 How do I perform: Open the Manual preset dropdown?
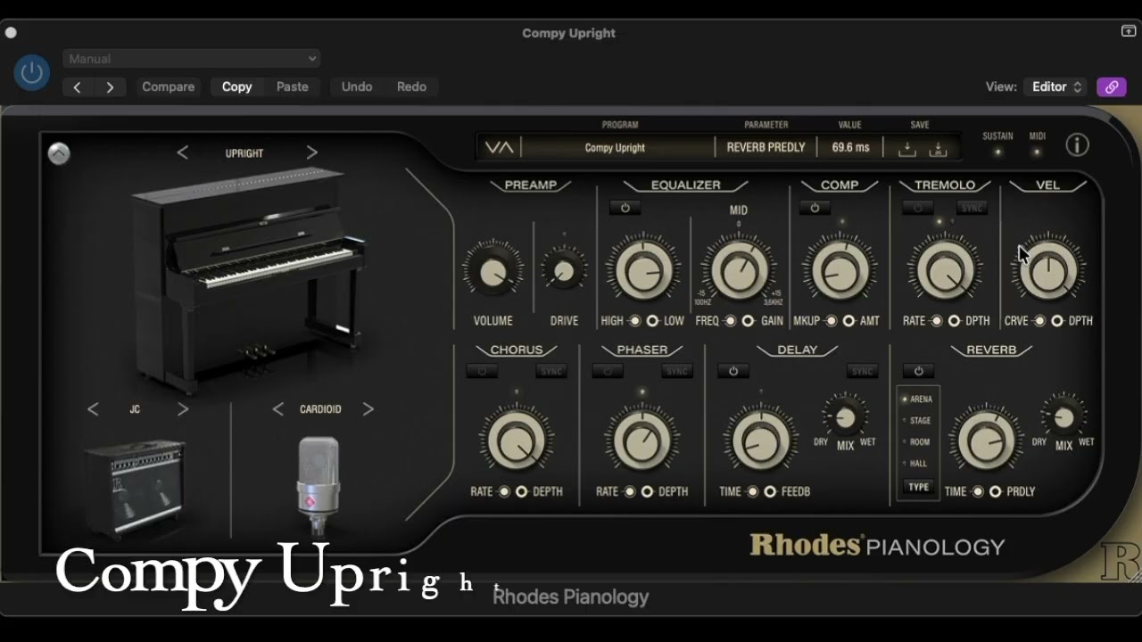click(x=192, y=59)
